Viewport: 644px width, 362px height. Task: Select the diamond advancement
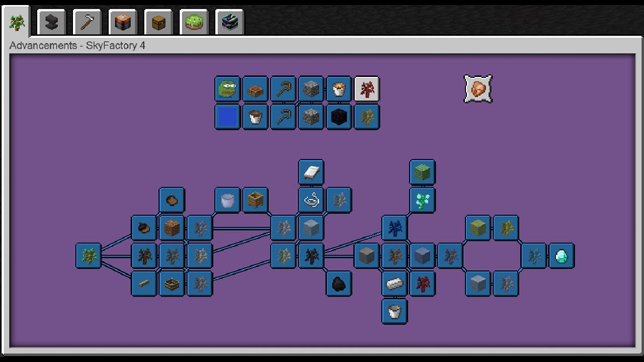561,256
